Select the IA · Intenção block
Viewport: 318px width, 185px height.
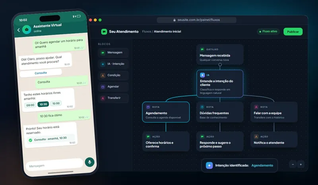[x=113, y=64]
